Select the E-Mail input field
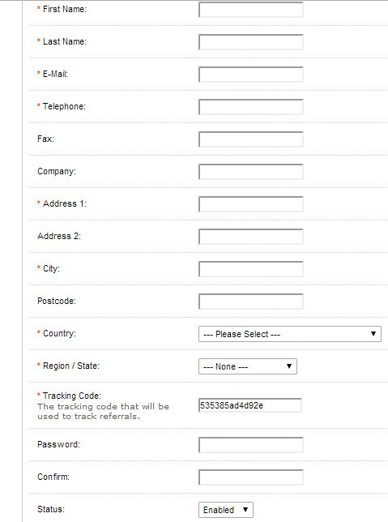The width and height of the screenshot is (388, 522). pos(251,75)
